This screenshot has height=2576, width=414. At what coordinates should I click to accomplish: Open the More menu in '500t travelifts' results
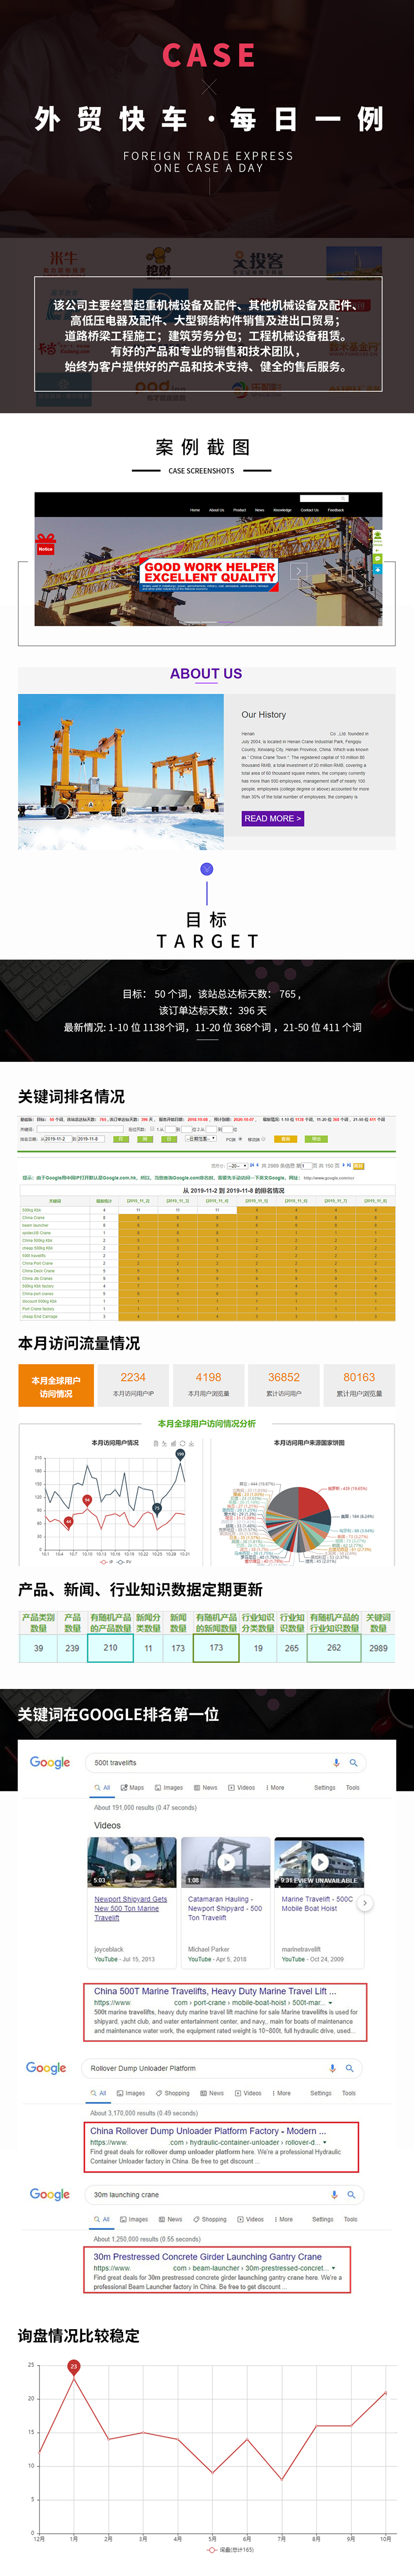point(274,1787)
